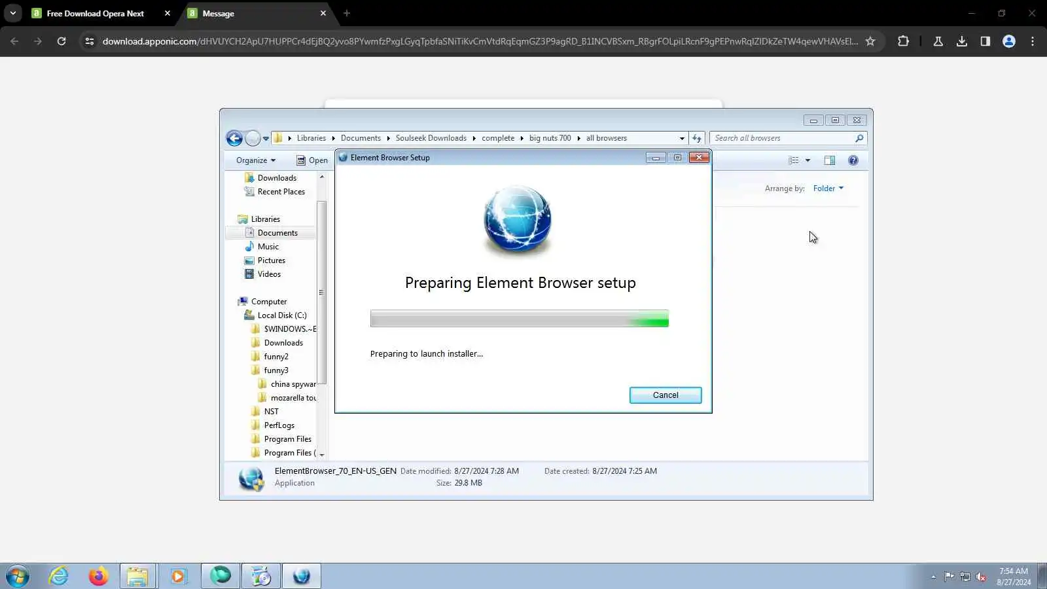Select Recent Places in navigation pane
1047x589 pixels.
(281, 192)
